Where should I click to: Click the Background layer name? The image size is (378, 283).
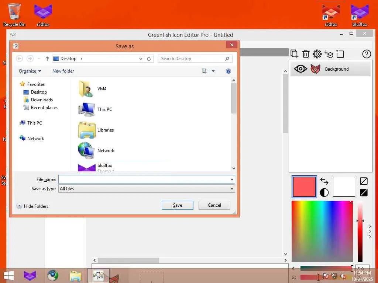point(337,69)
